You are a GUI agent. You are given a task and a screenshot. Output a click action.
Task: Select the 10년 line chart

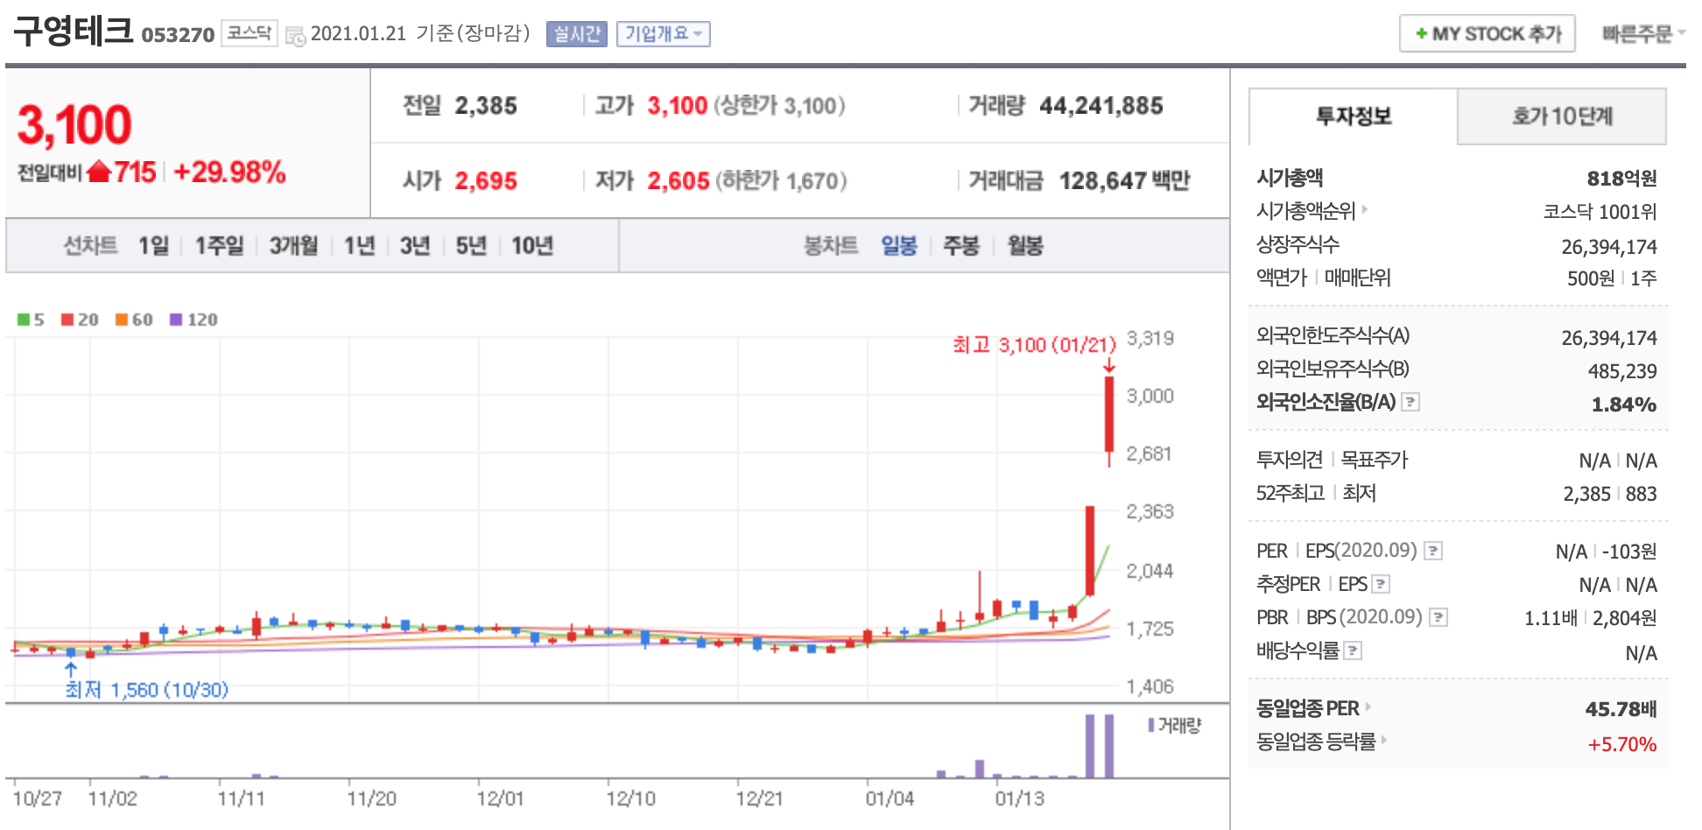pos(532,246)
